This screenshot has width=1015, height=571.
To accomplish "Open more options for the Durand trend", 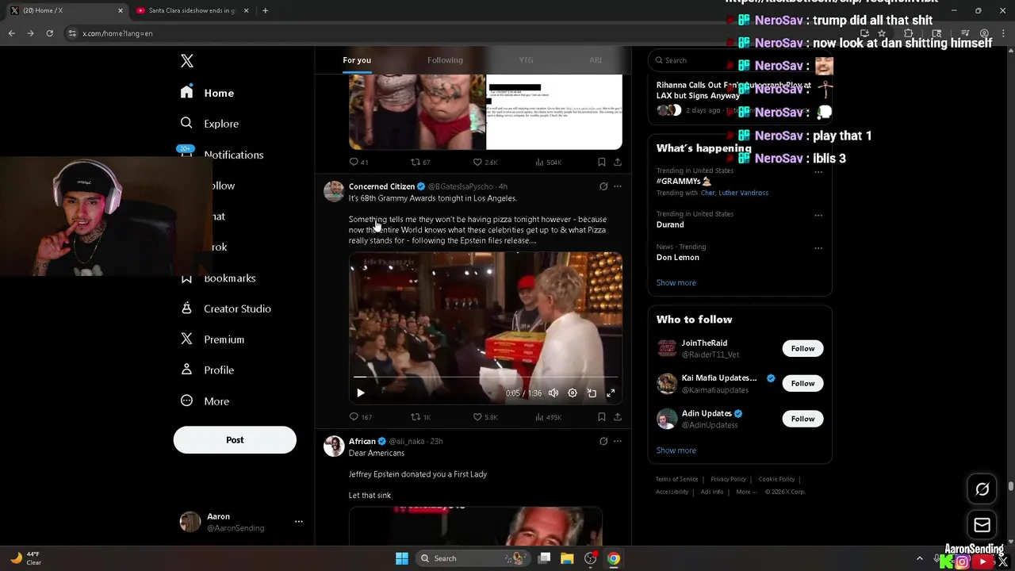I will click(818, 215).
